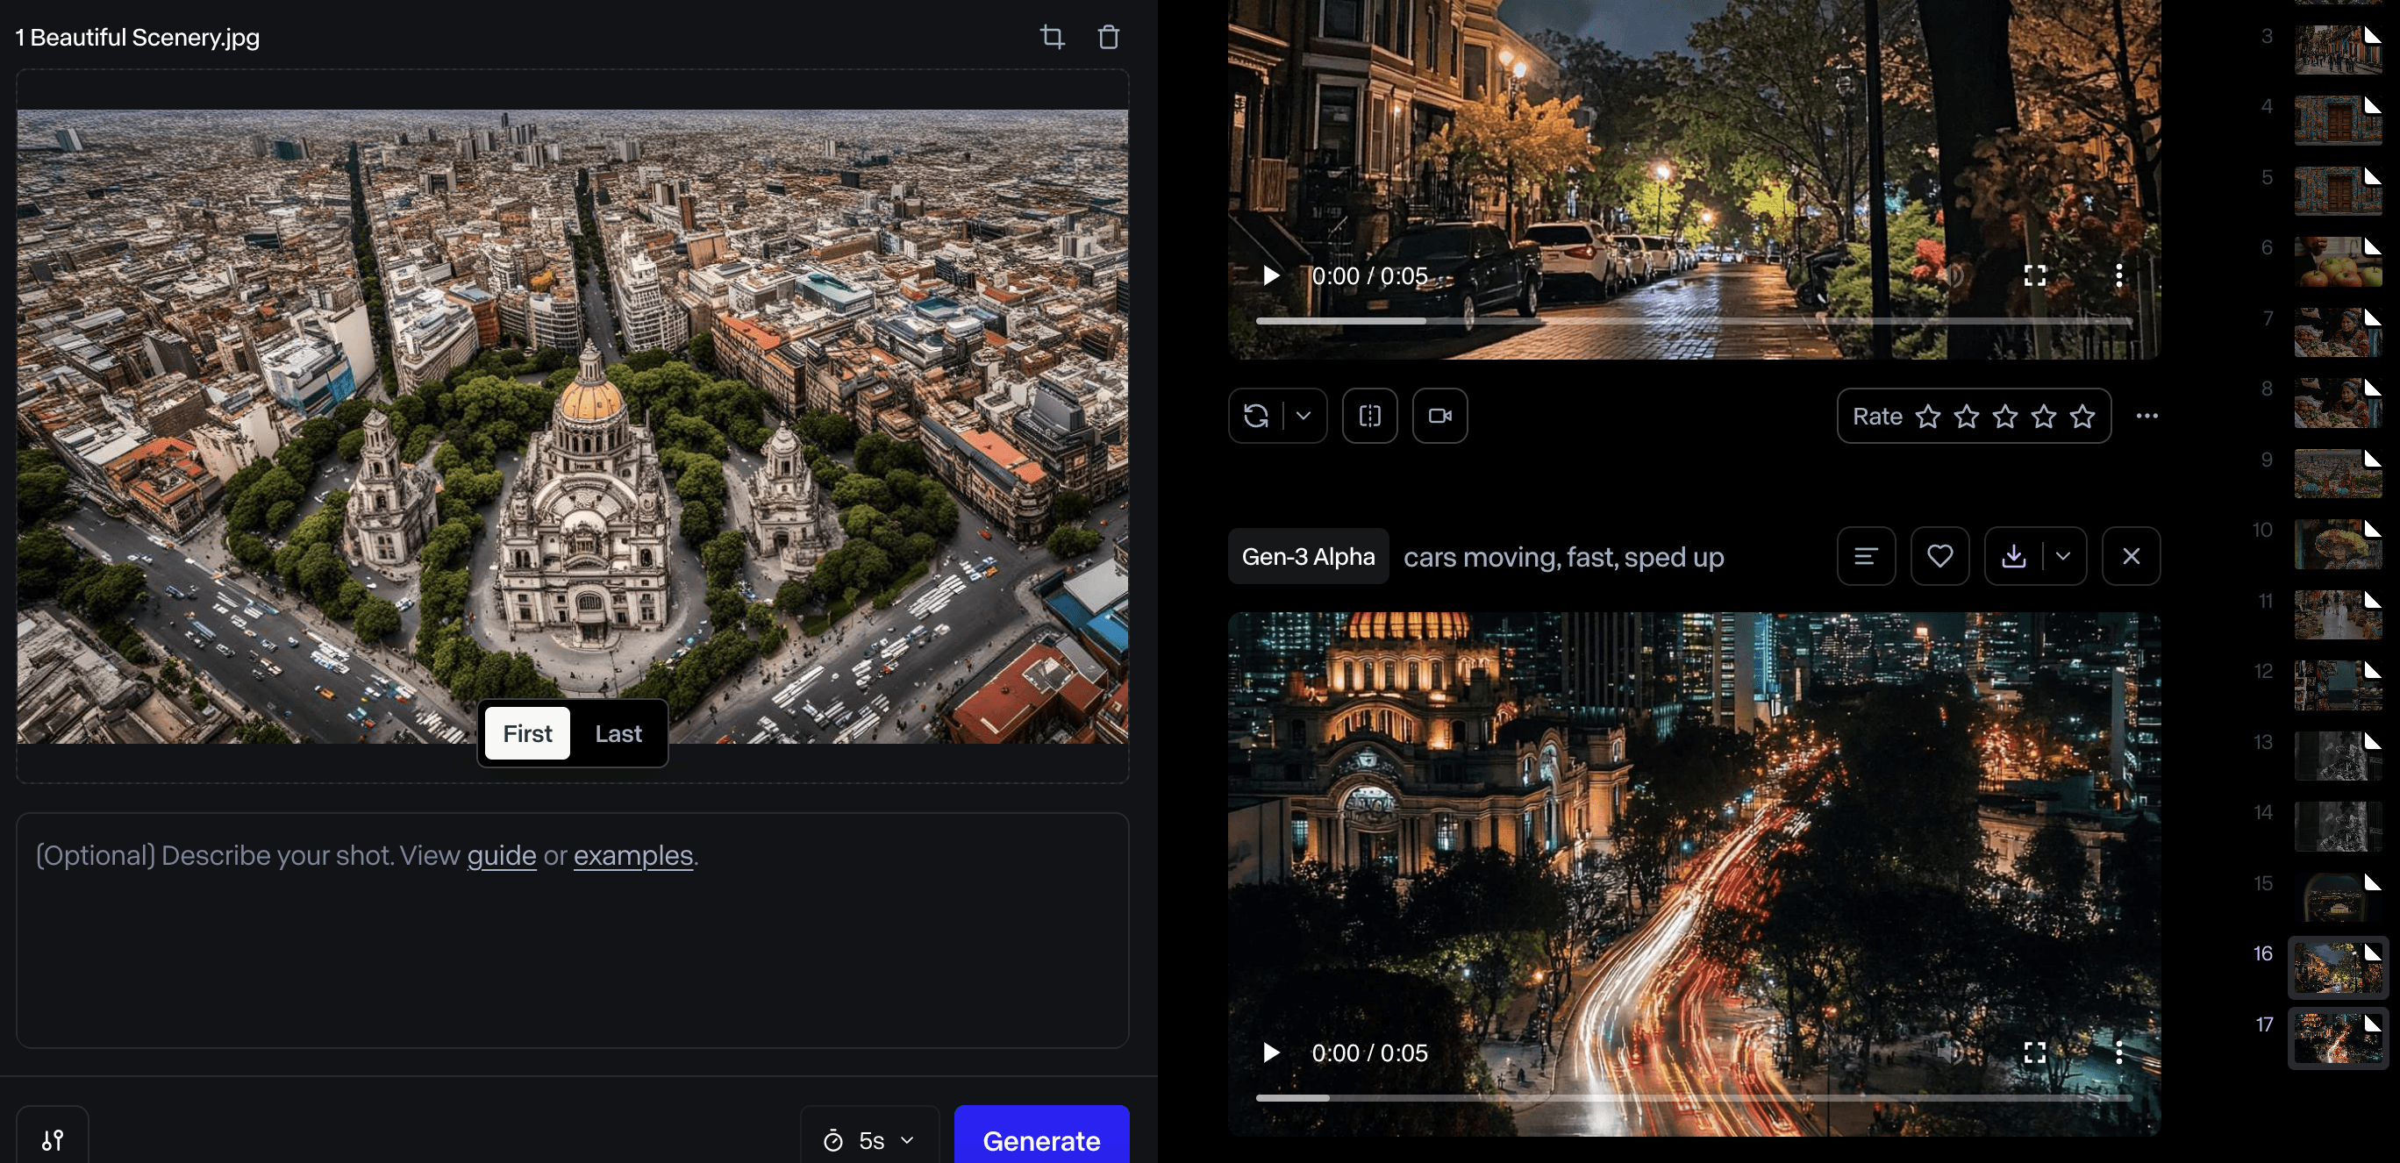Open the guide link in the prompt box

pyautogui.click(x=501, y=855)
